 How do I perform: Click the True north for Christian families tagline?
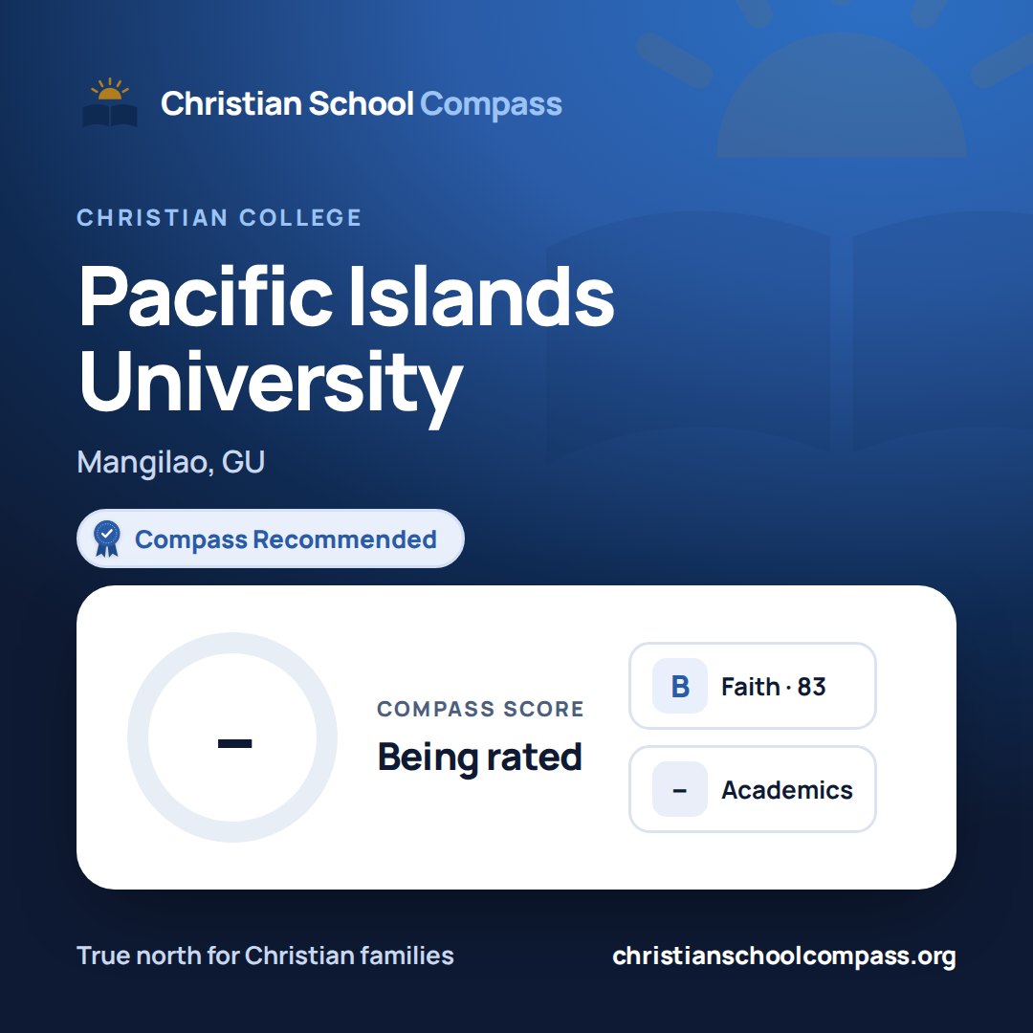tap(266, 956)
